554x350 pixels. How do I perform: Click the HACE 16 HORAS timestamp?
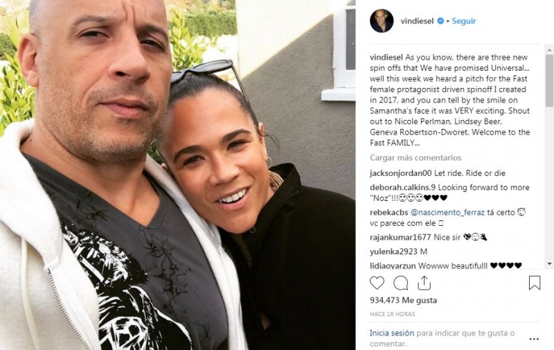(393, 314)
